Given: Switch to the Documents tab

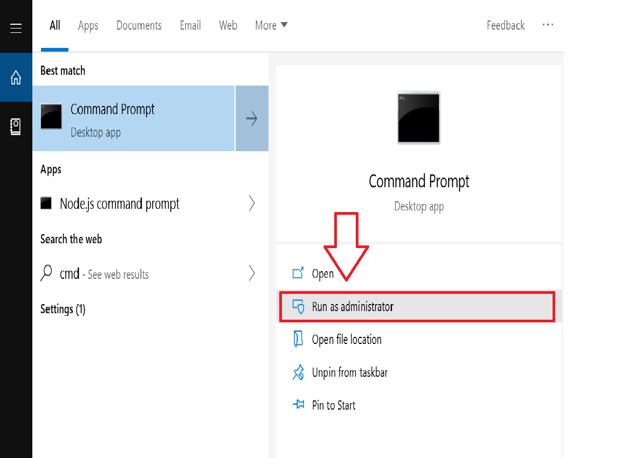Looking at the screenshot, I should point(139,25).
